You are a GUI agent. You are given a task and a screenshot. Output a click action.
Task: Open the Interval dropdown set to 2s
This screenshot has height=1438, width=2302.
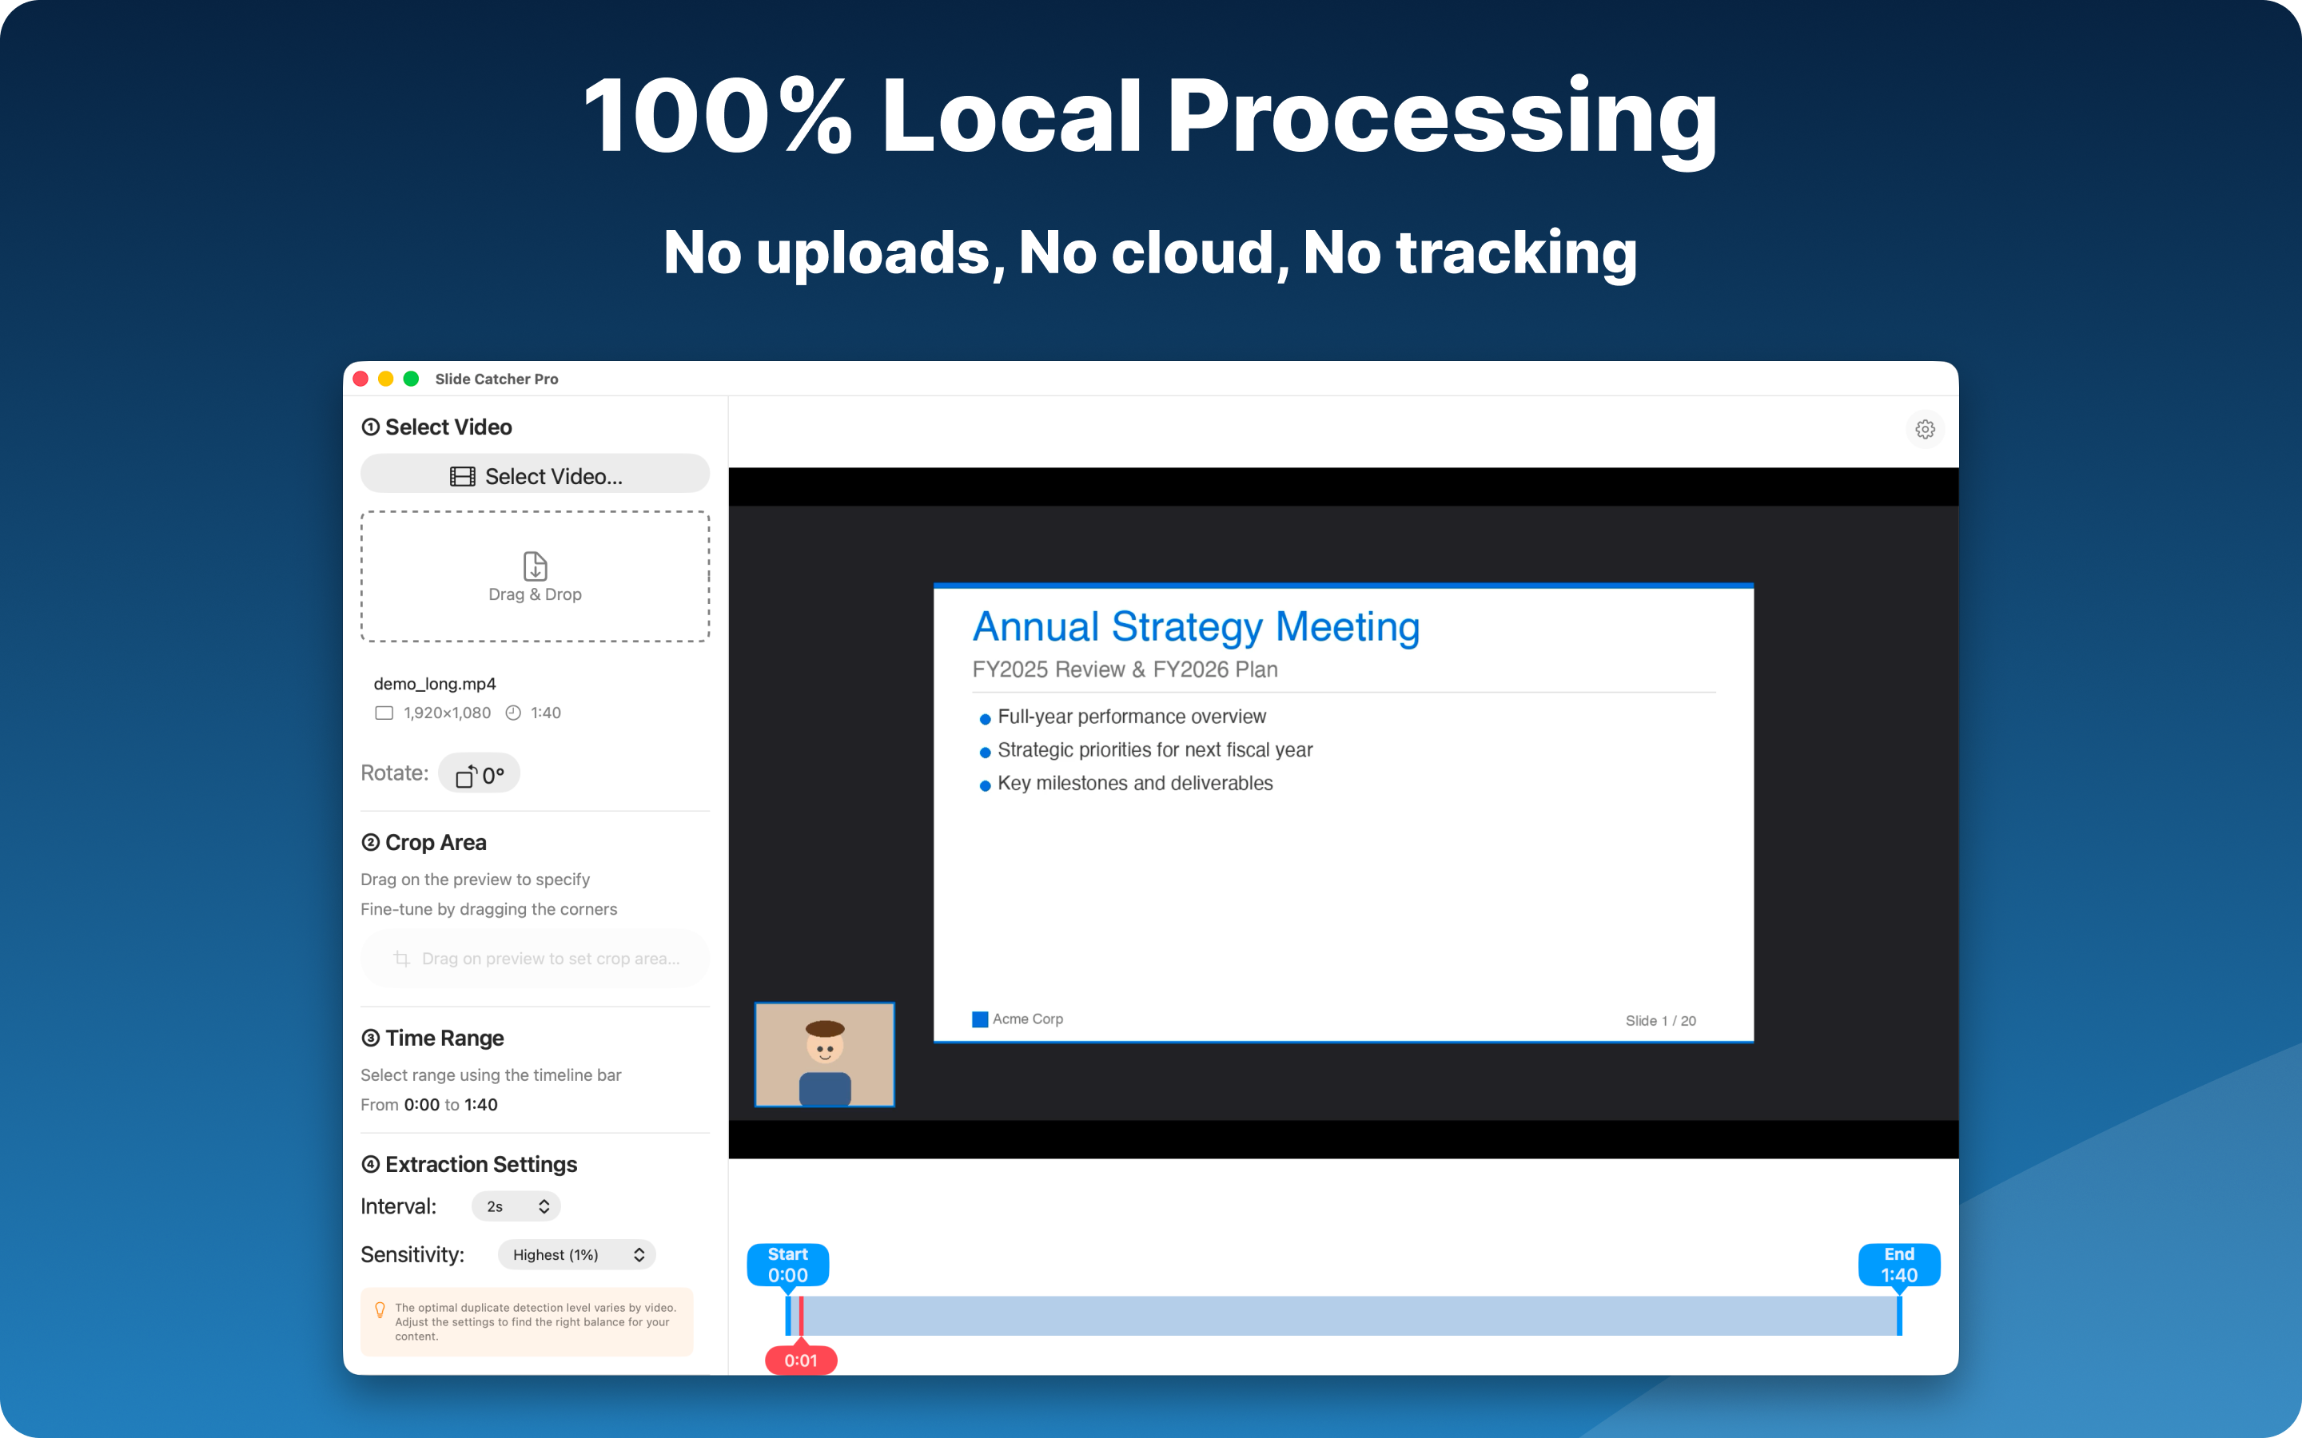[516, 1205]
